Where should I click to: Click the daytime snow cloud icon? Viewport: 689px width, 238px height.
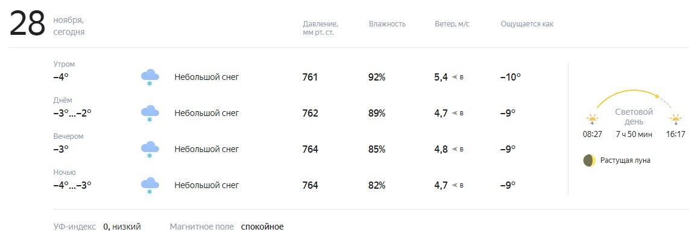coord(150,114)
